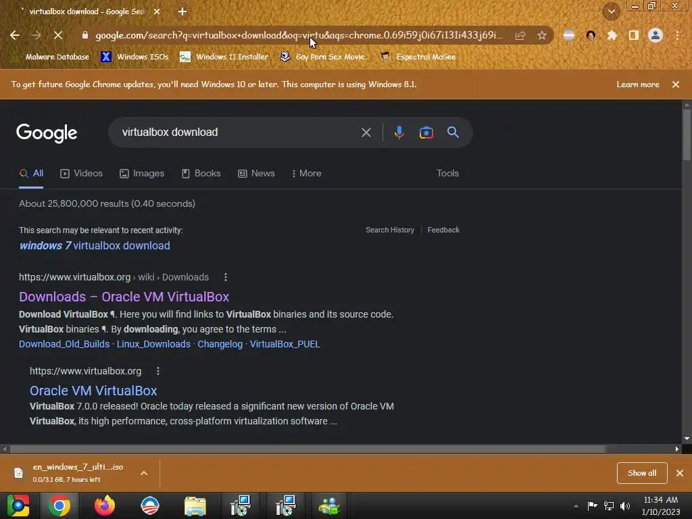
Task: Switch to the Images tab
Action: [x=142, y=174]
